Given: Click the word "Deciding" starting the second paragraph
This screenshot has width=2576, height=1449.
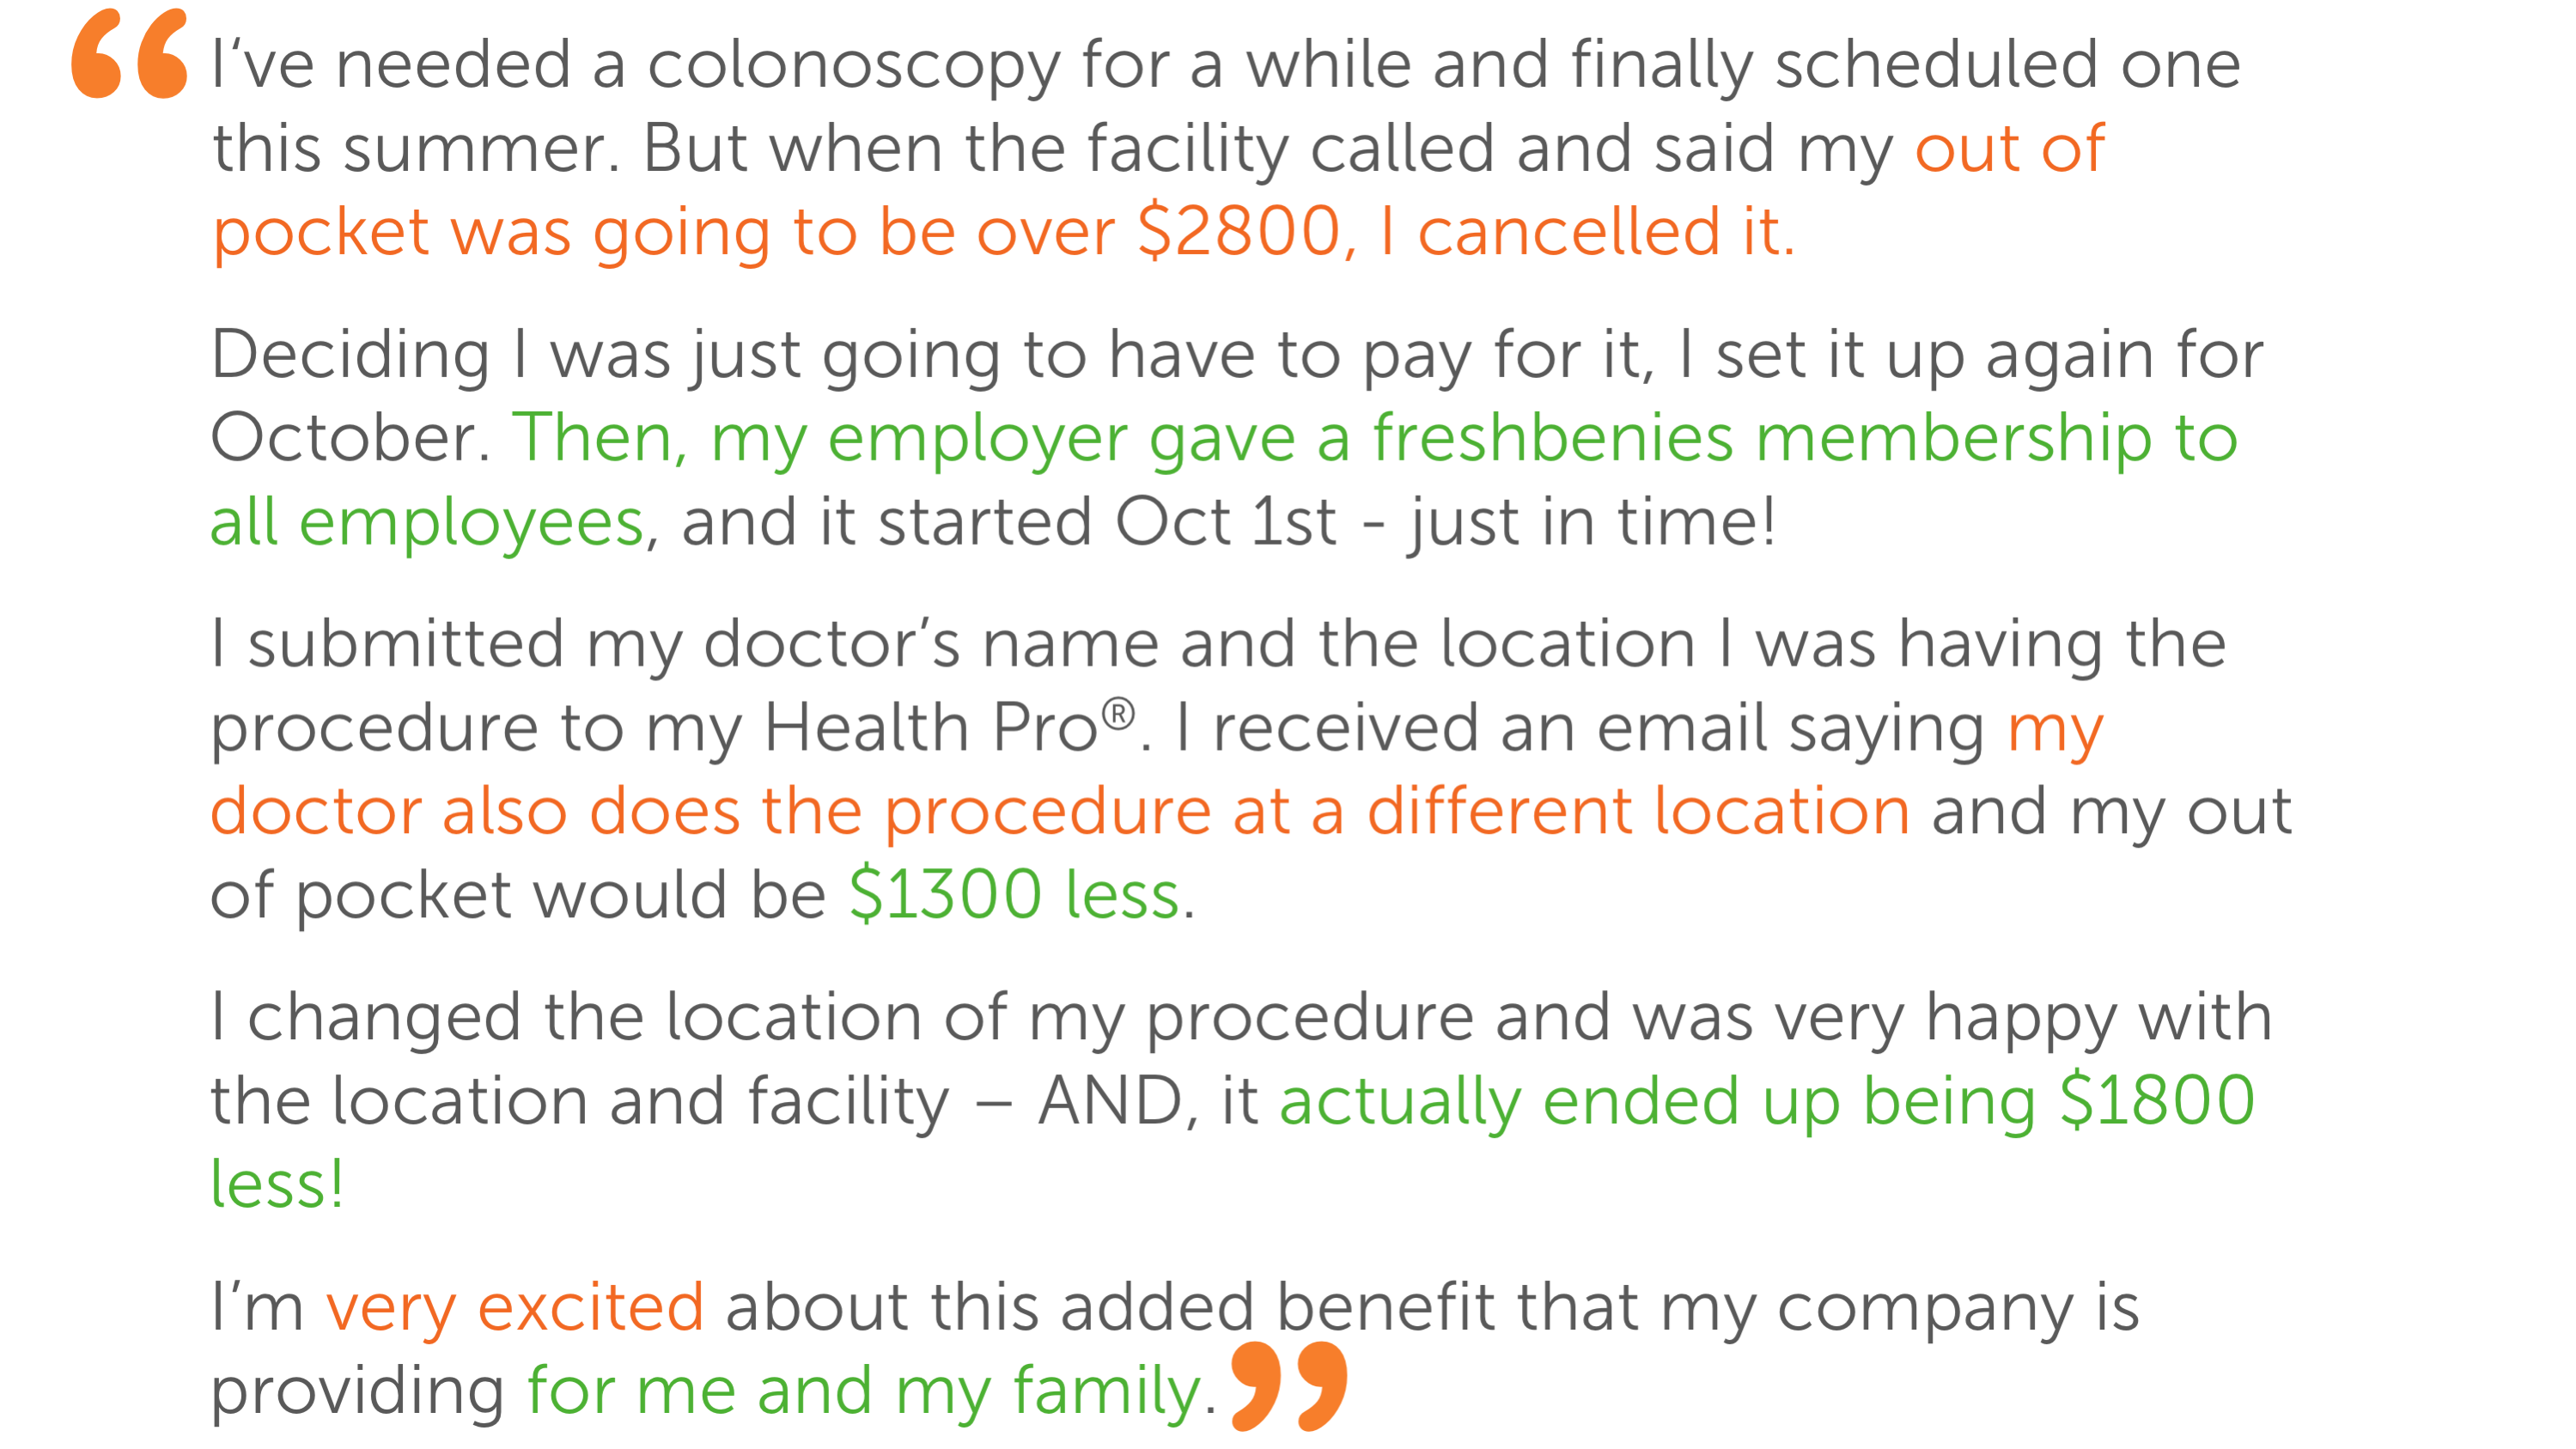Looking at the screenshot, I should pos(350,355).
